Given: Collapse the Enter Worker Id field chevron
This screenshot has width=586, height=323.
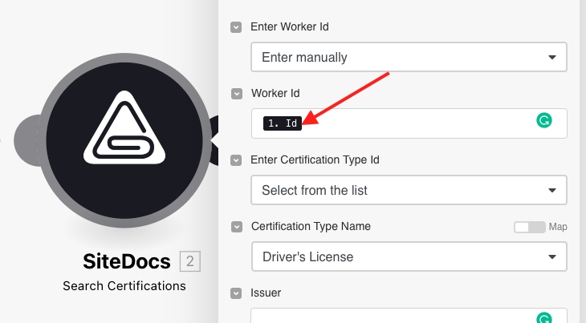Looking at the screenshot, I should [x=236, y=27].
